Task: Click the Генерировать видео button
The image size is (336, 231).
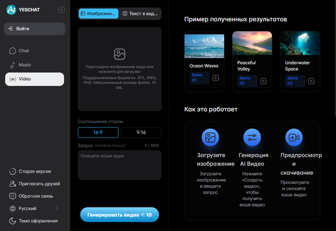Action: coord(119,214)
